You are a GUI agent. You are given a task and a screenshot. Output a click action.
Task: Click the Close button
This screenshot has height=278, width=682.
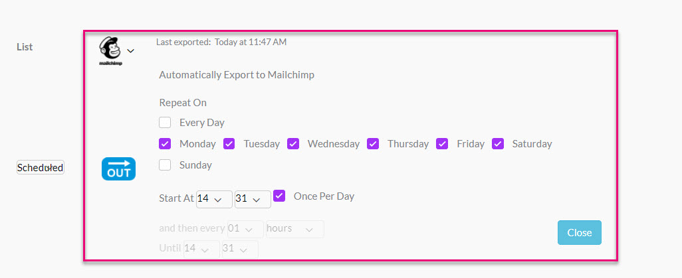580,233
